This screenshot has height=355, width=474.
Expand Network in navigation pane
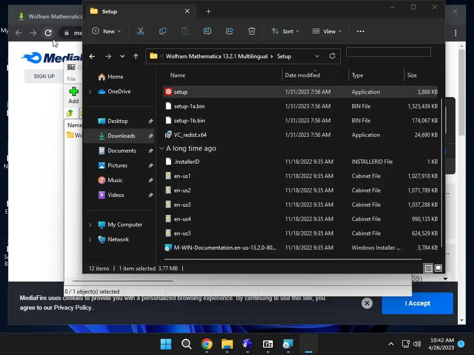pos(90,239)
